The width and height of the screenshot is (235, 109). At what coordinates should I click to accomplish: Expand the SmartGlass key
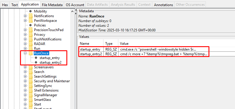pyautogui.click(x=25, y=100)
